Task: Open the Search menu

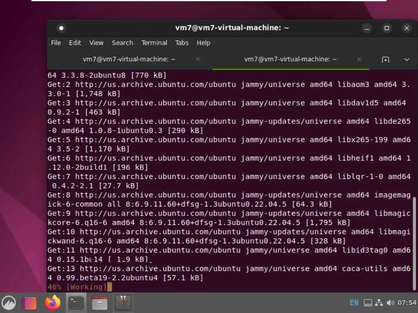Action: pos(122,43)
